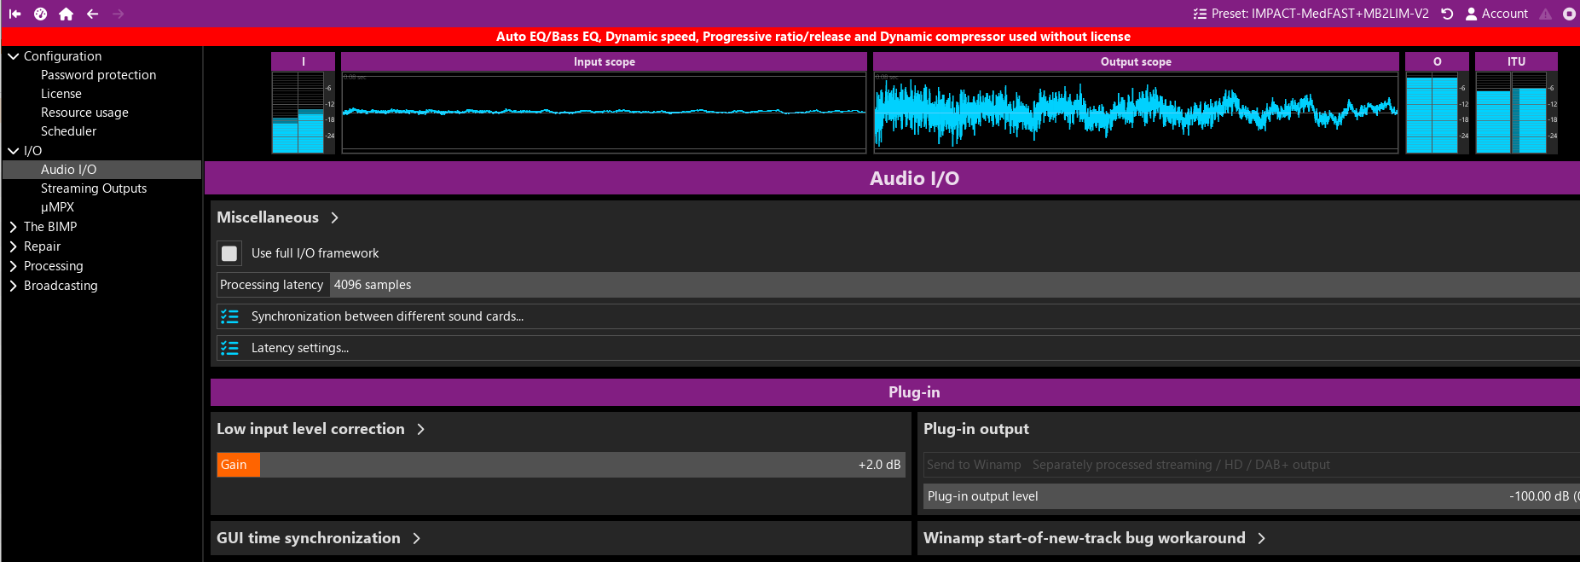Image resolution: width=1580 pixels, height=562 pixels.
Task: Collapse the Configuration tree section
Action: [14, 56]
